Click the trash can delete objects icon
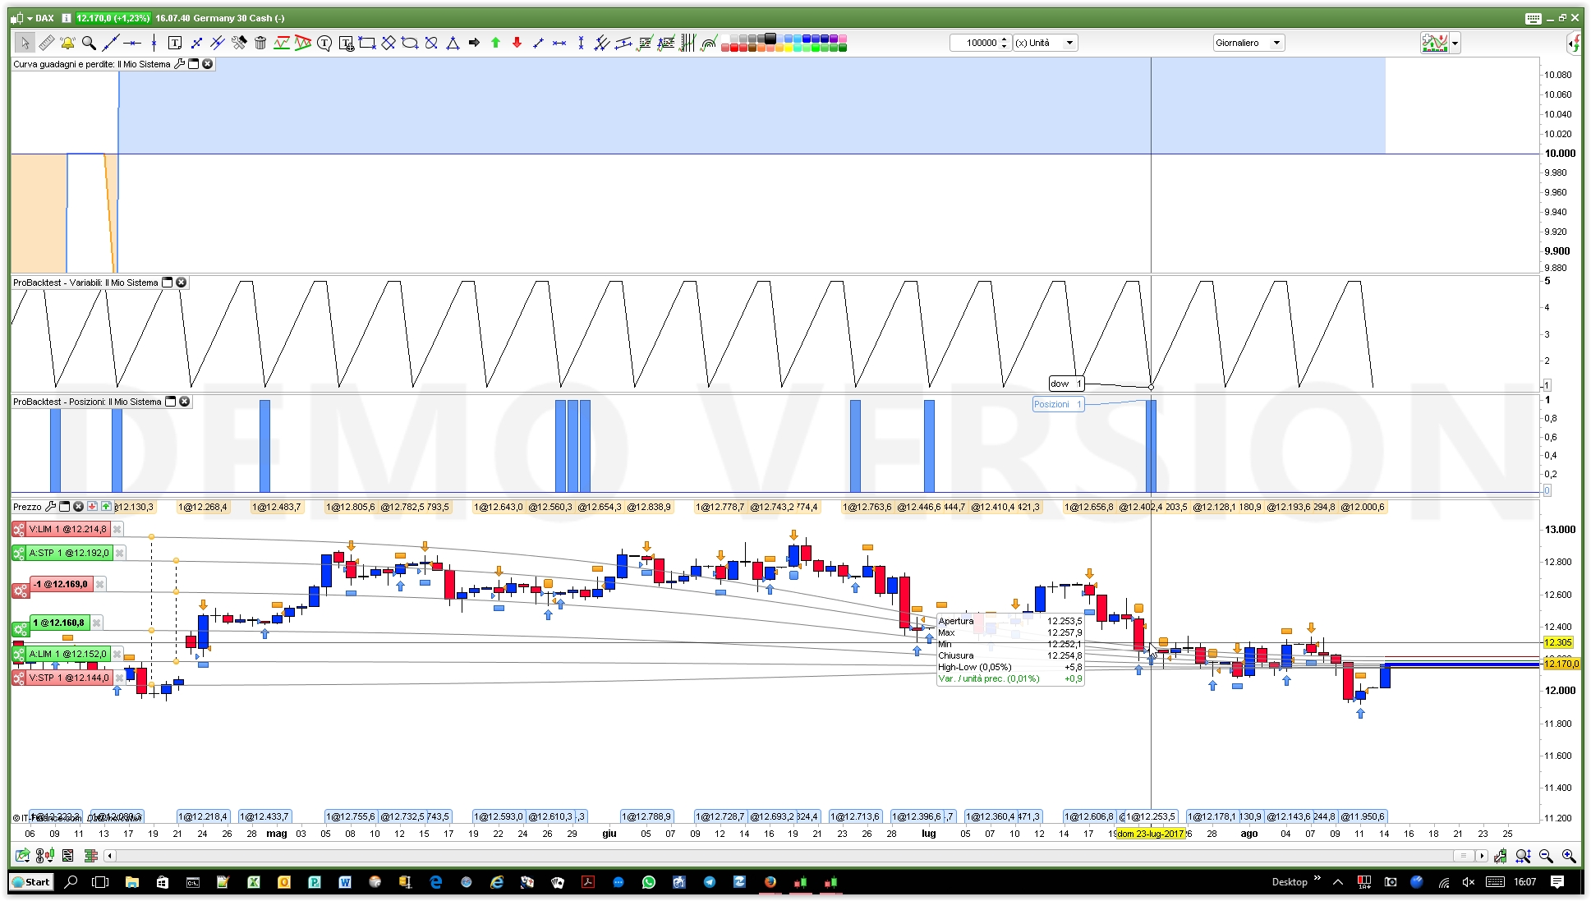This screenshot has height=901, width=1591. point(260,43)
